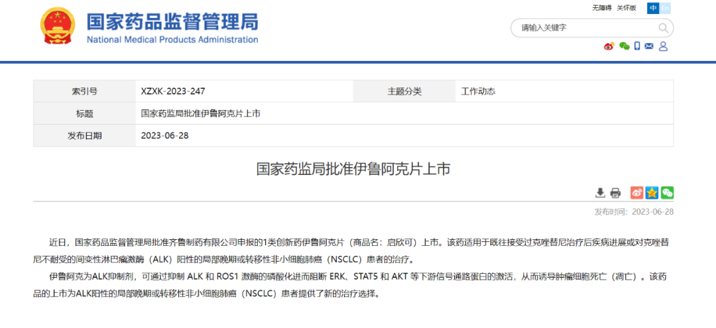Click the 国家药品监督管理局 site title
Screen dimensions: 716x328
click(x=172, y=21)
